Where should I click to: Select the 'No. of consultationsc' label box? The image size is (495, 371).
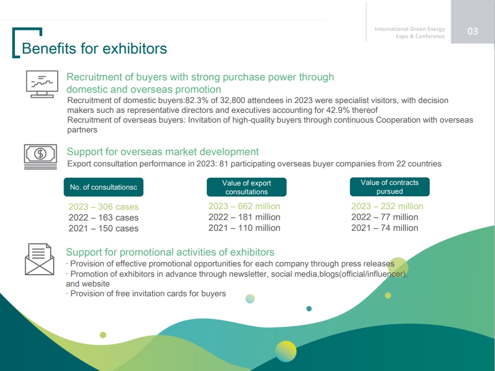coord(104,188)
